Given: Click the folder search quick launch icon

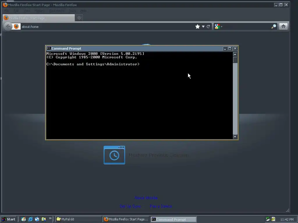Looking at the screenshot, I should (44, 219).
